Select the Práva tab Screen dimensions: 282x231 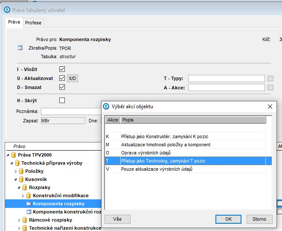tap(14, 22)
